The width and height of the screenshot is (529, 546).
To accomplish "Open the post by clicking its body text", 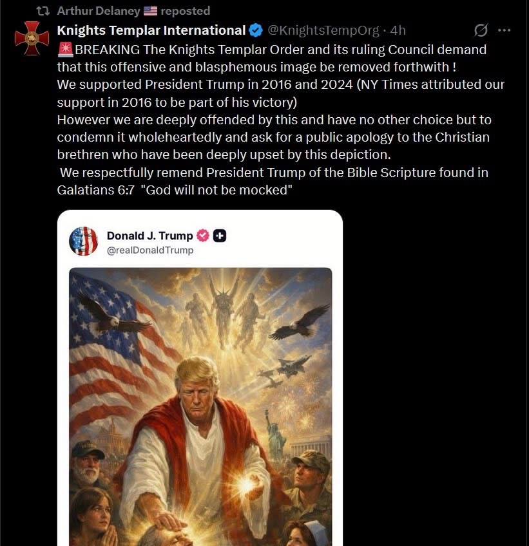I will coord(271,119).
